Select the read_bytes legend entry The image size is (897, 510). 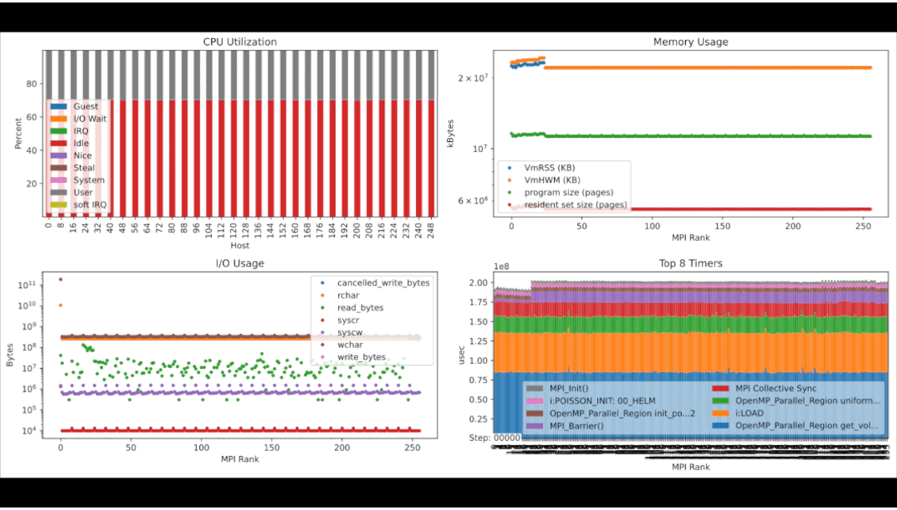coord(361,307)
